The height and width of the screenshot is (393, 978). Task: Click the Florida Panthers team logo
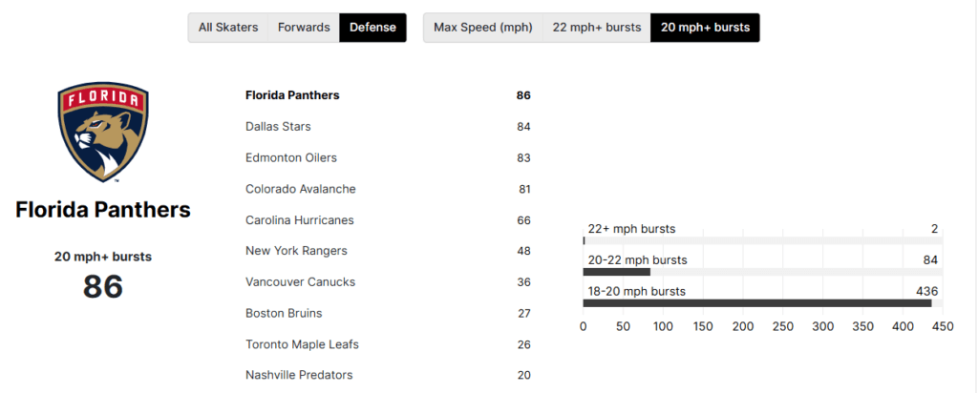102,132
